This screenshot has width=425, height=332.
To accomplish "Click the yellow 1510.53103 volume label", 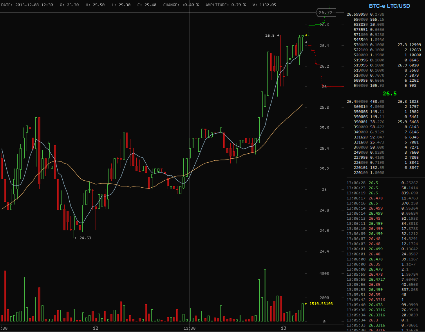I will click(x=319, y=303).
